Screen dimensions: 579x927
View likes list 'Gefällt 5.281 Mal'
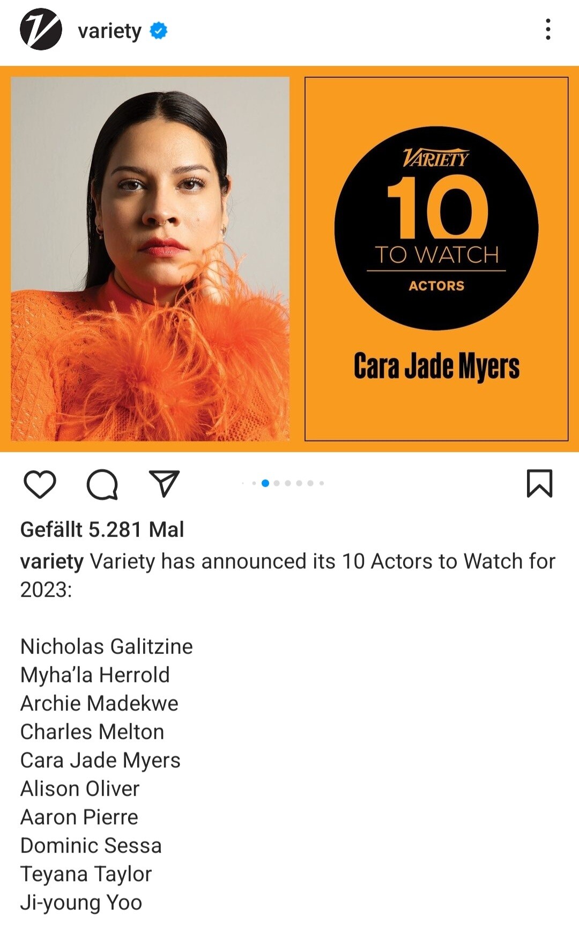(x=102, y=529)
